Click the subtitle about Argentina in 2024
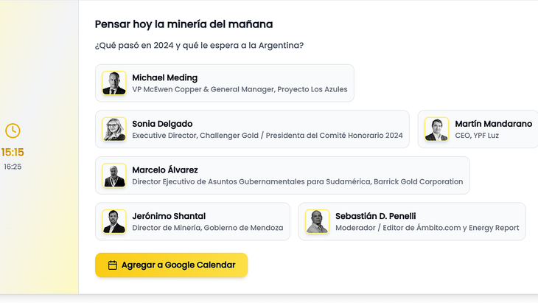538x303 pixels. point(199,45)
